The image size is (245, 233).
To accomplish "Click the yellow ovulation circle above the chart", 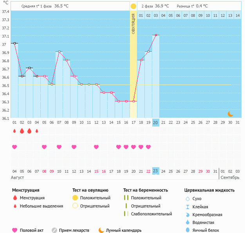I will pos(133,6).
